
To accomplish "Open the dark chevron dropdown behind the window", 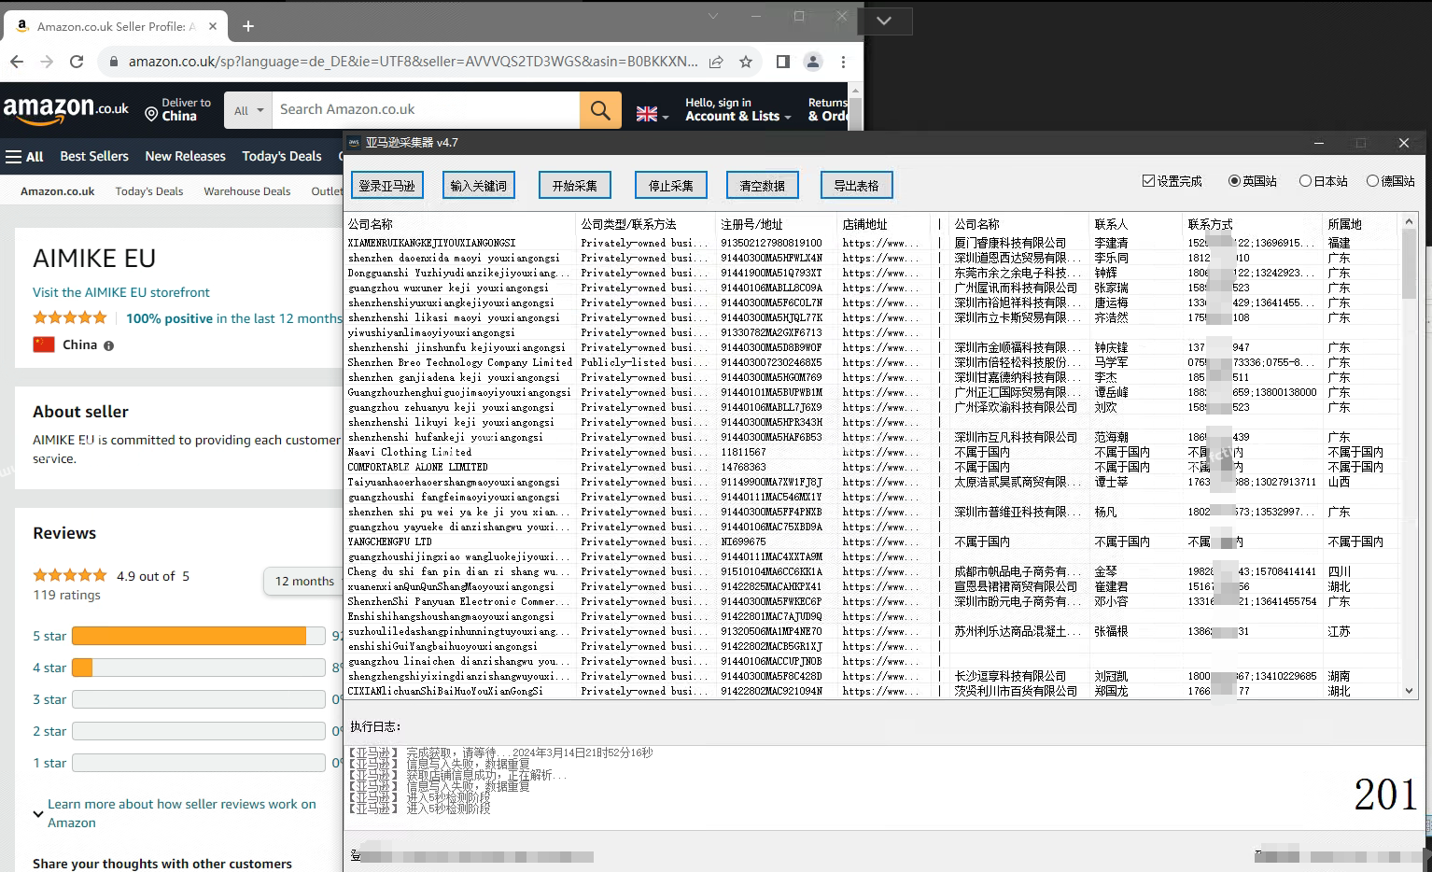I will click(884, 21).
